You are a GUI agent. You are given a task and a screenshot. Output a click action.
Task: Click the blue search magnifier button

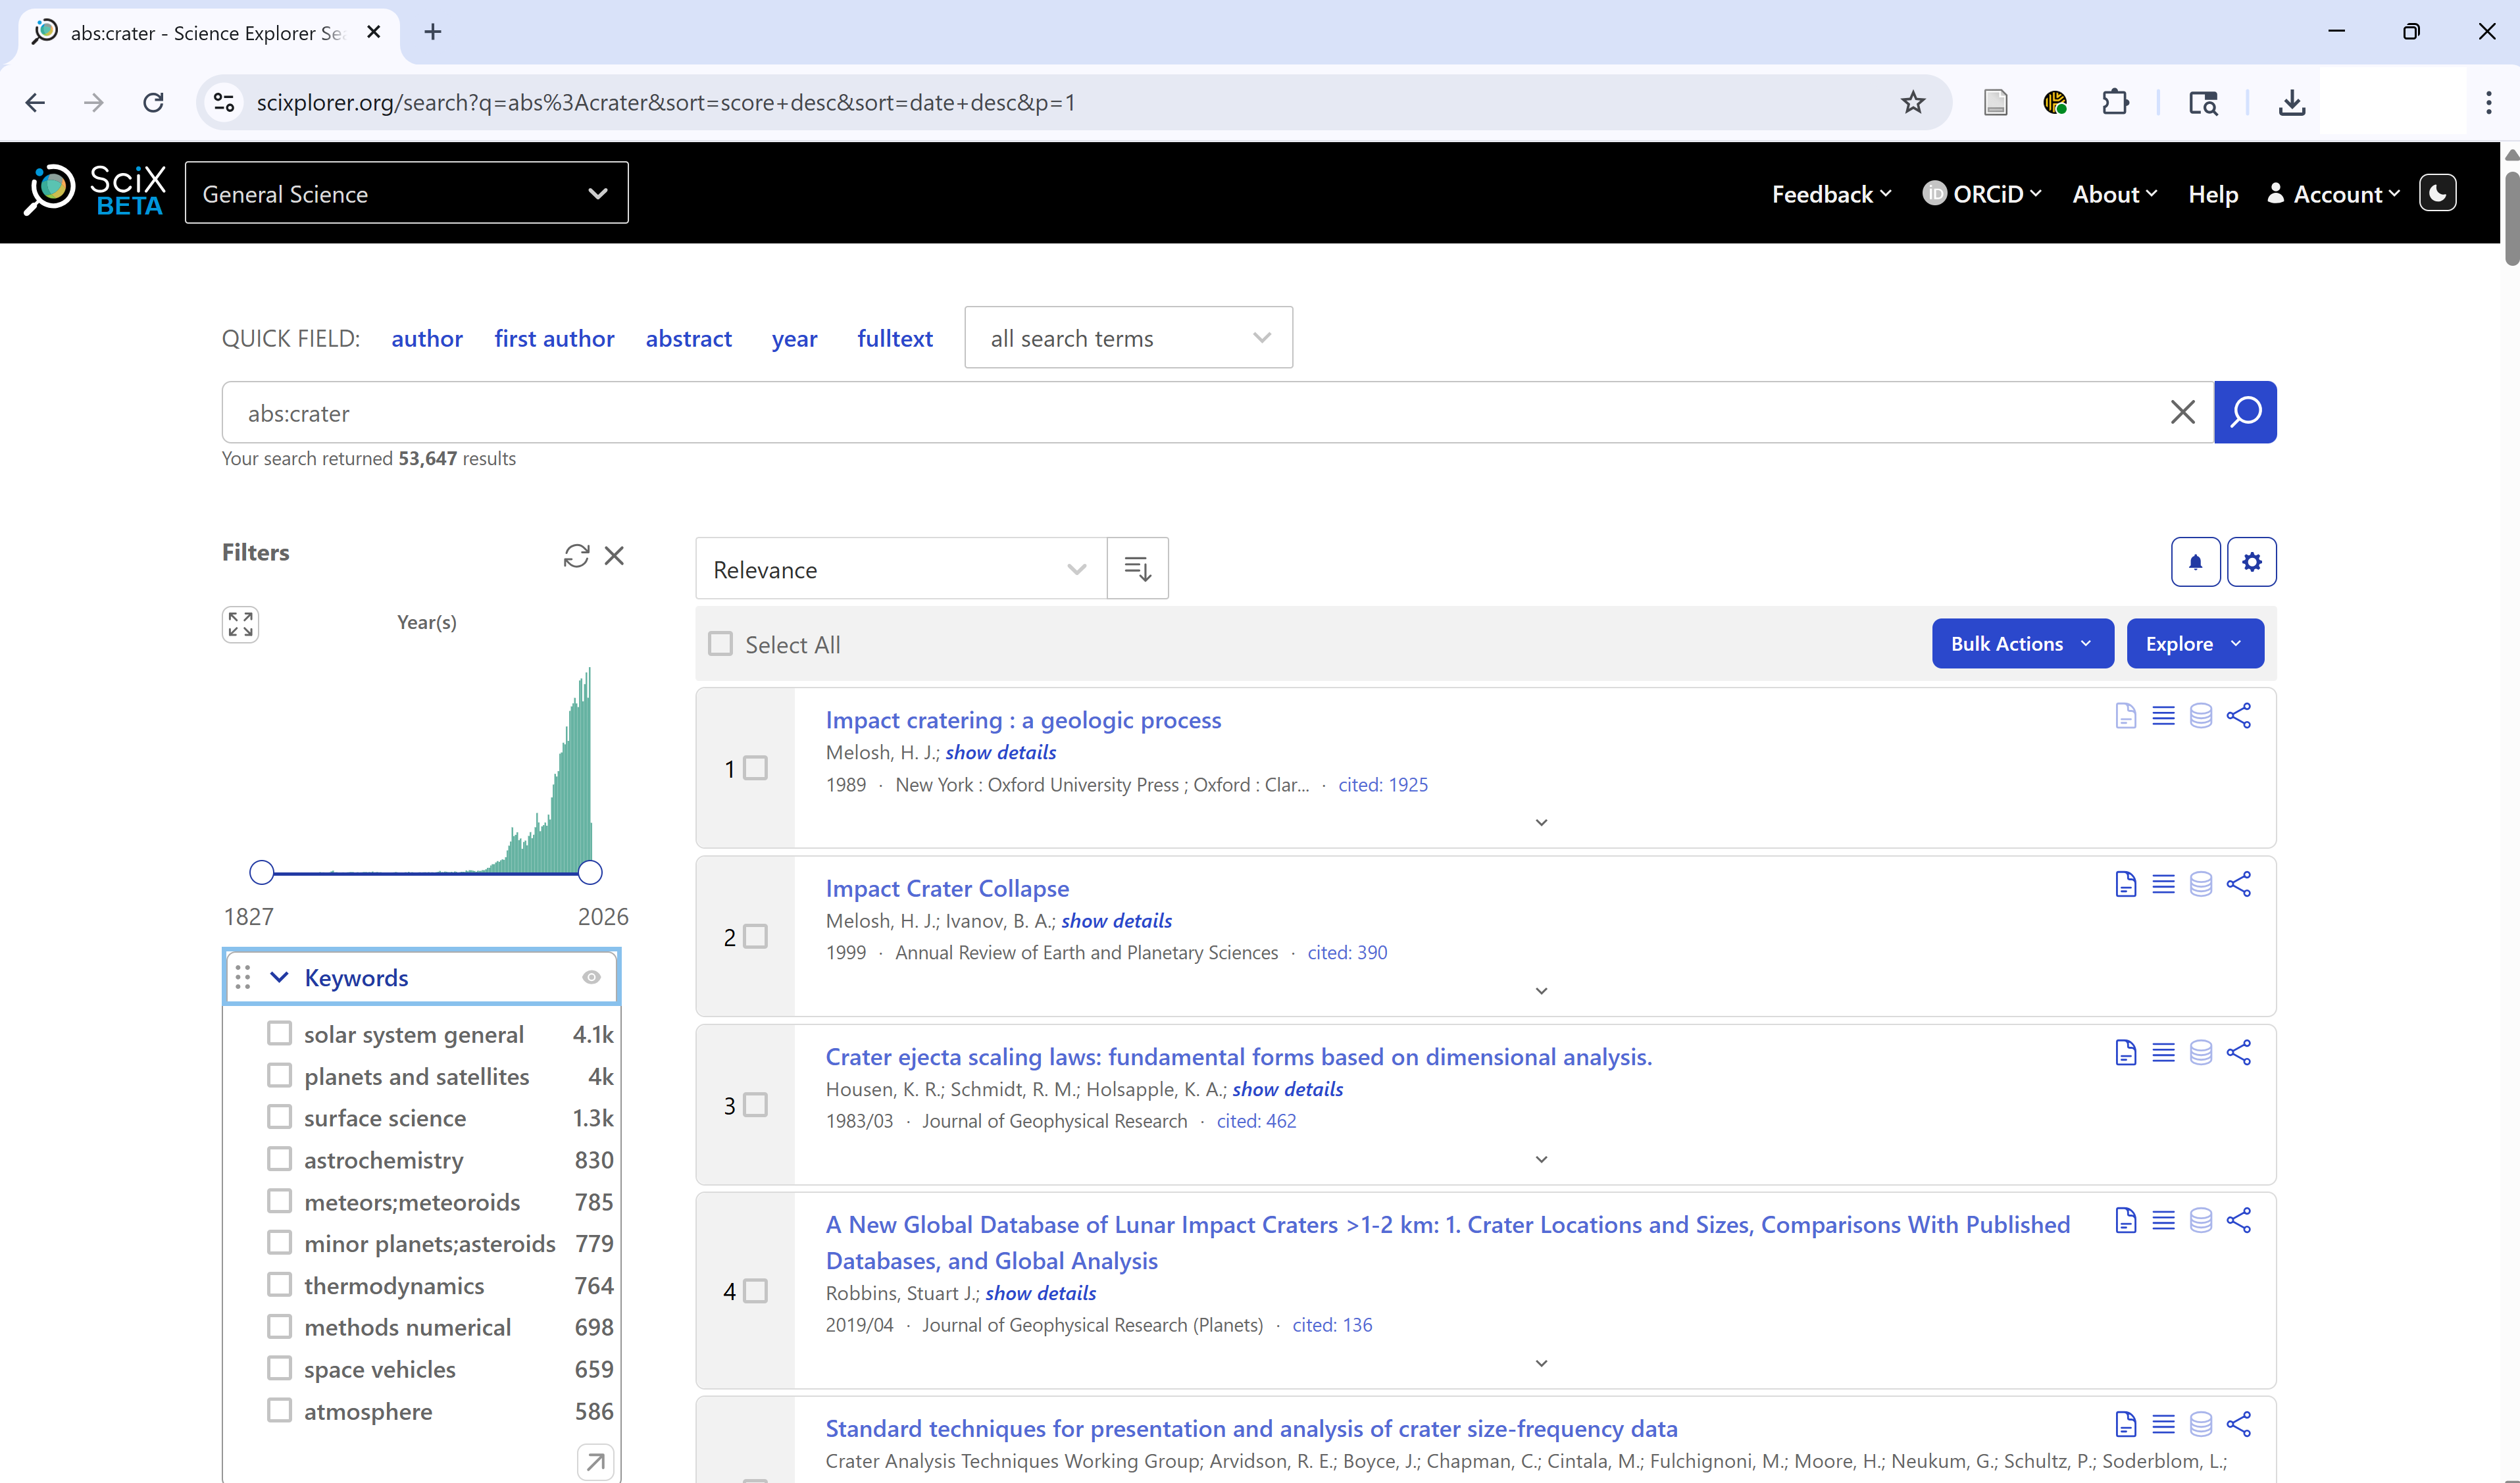(x=2245, y=412)
